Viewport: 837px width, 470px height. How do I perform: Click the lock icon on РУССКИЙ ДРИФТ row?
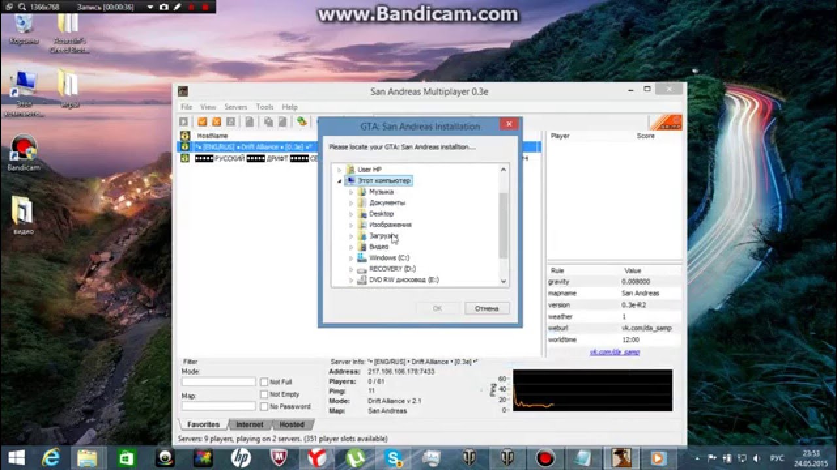(185, 158)
